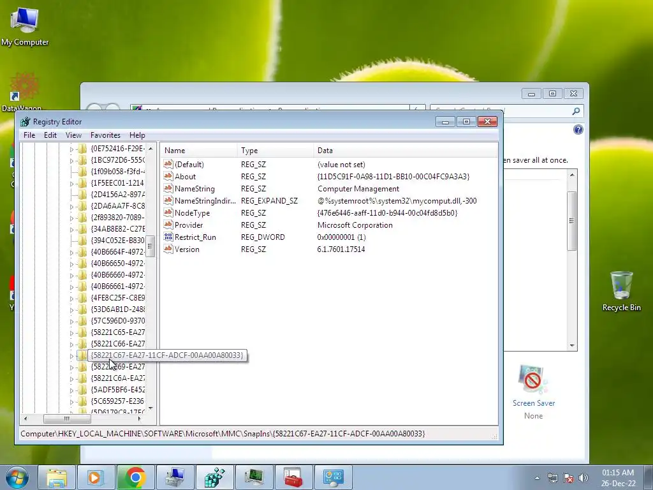Expand the {34AB8E82-C27E key
The width and height of the screenshot is (653, 490).
pos(71,229)
